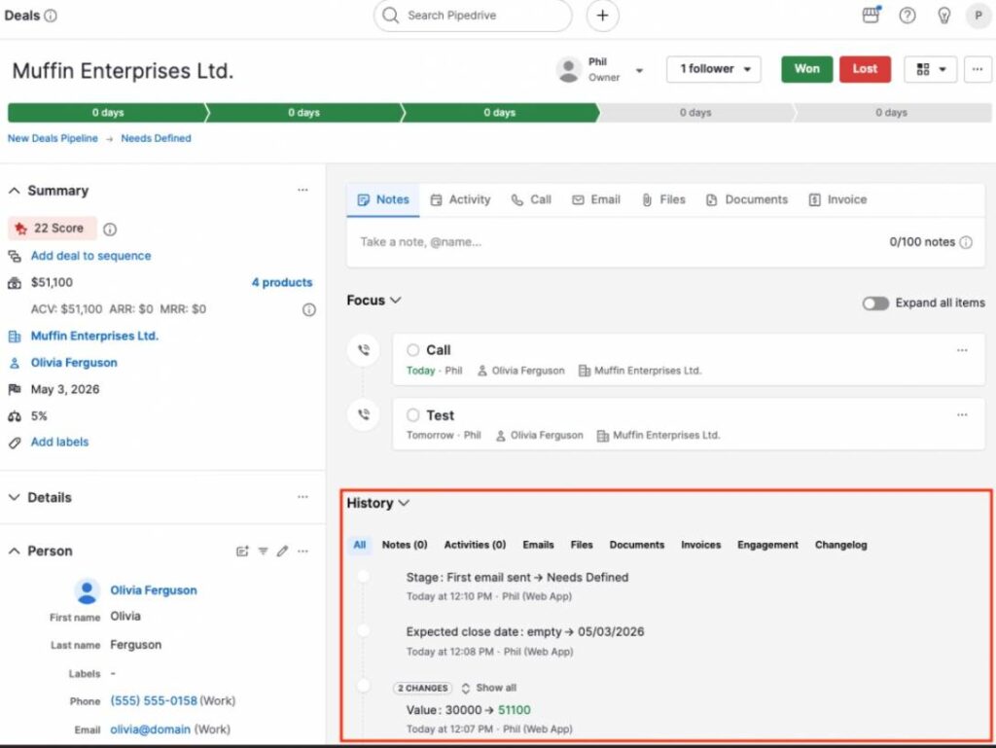Click a stage in the pipeline progress bar
Image resolution: width=996 pixels, height=748 pixels.
(x=499, y=112)
